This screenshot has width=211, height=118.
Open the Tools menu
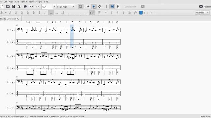(x=31, y=2)
